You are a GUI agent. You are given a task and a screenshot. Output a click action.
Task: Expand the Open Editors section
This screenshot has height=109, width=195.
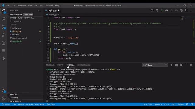16,15
